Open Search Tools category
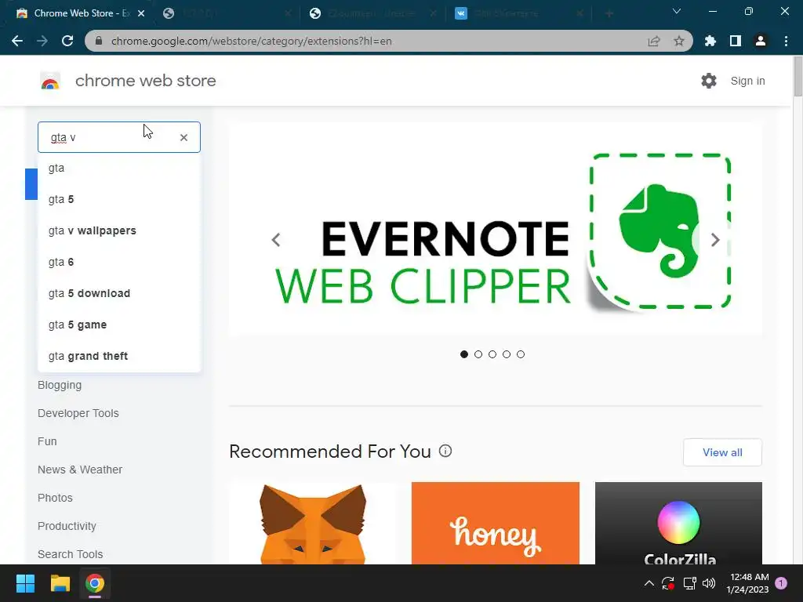This screenshot has height=602, width=803. click(70, 554)
